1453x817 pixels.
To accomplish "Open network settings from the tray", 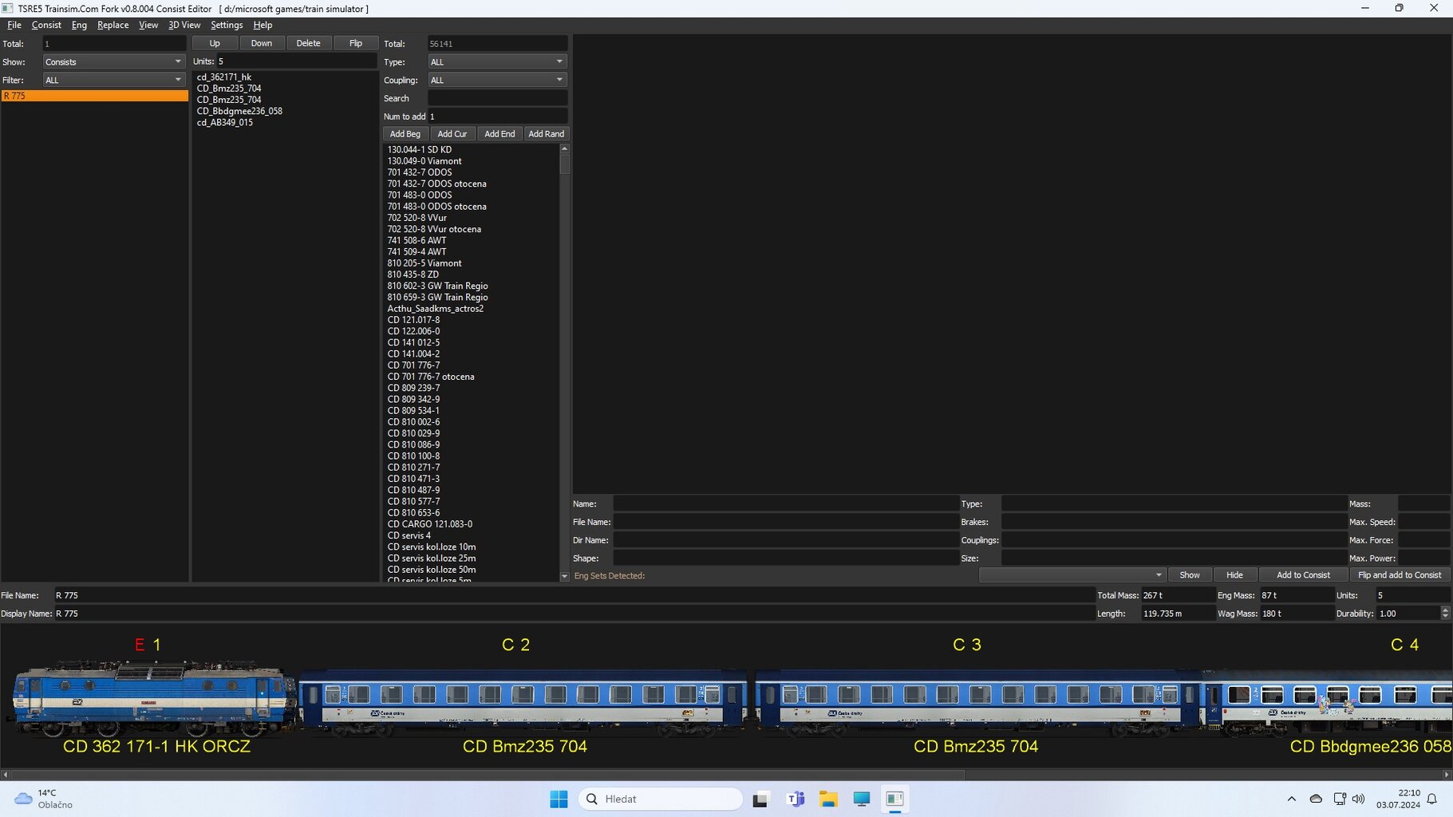I will click(1339, 799).
